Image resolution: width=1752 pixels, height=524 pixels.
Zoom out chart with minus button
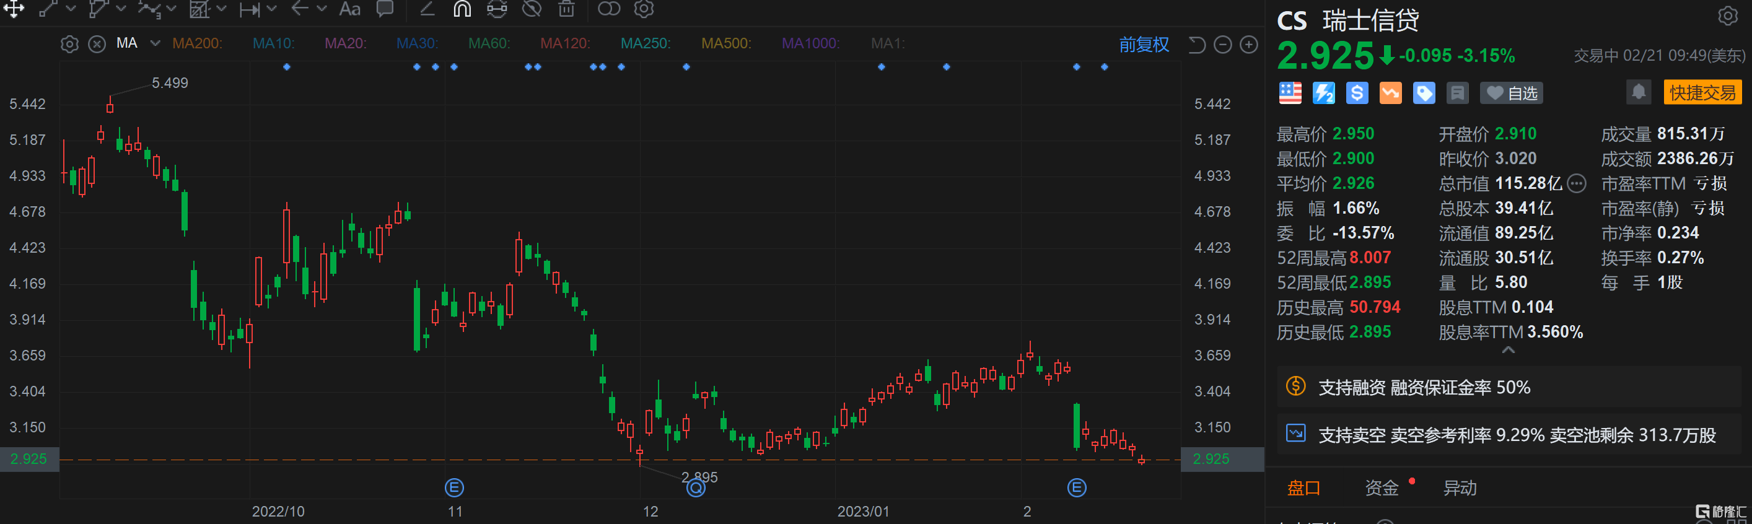pos(1223,45)
